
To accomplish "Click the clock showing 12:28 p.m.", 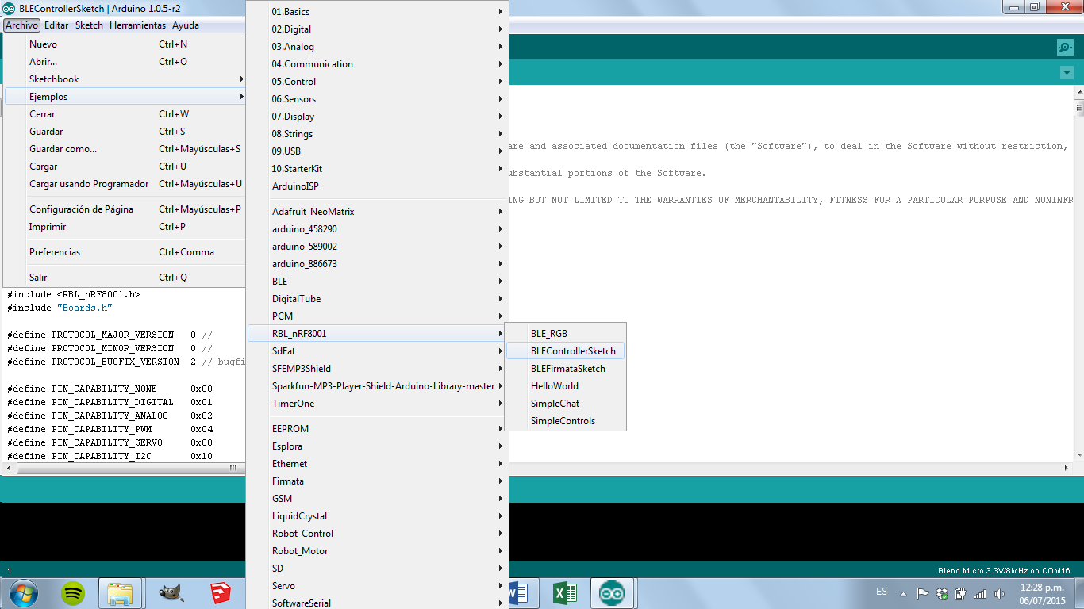I will click(x=1043, y=588).
